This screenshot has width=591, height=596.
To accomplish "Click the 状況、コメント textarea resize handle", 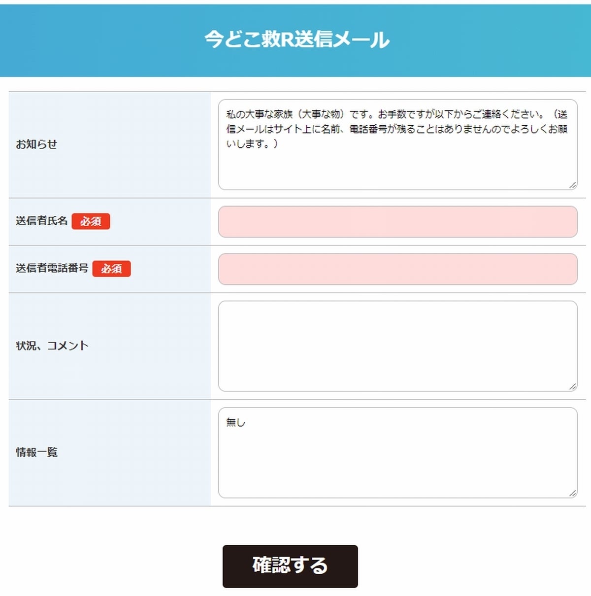I will point(572,386).
